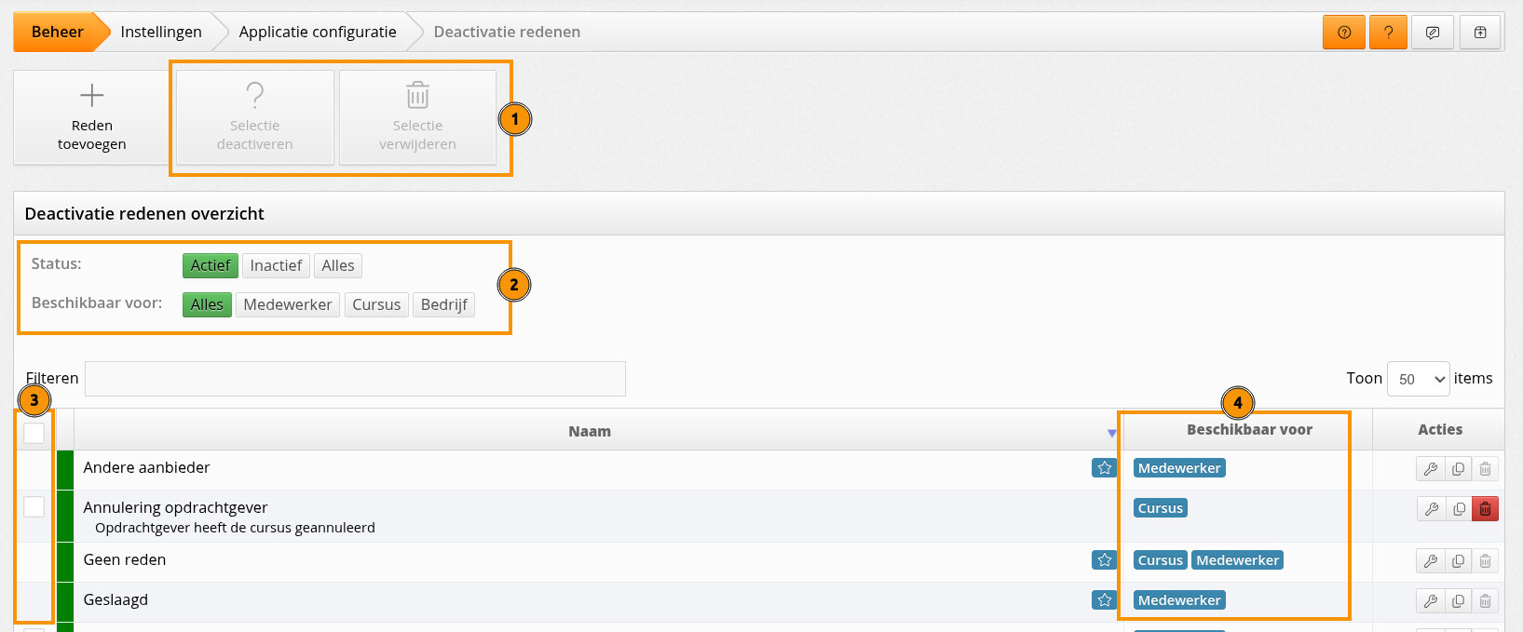Image resolution: width=1523 pixels, height=632 pixels.
Task: Click copy icon for Geen reden row
Action: point(1458,561)
